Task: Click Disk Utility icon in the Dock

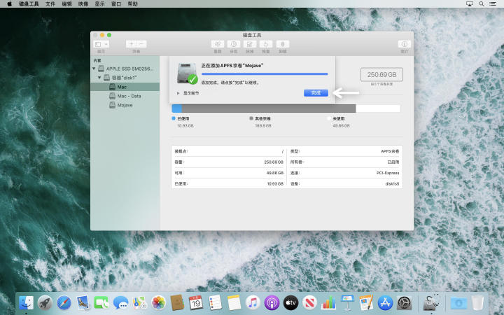Action: click(x=431, y=303)
